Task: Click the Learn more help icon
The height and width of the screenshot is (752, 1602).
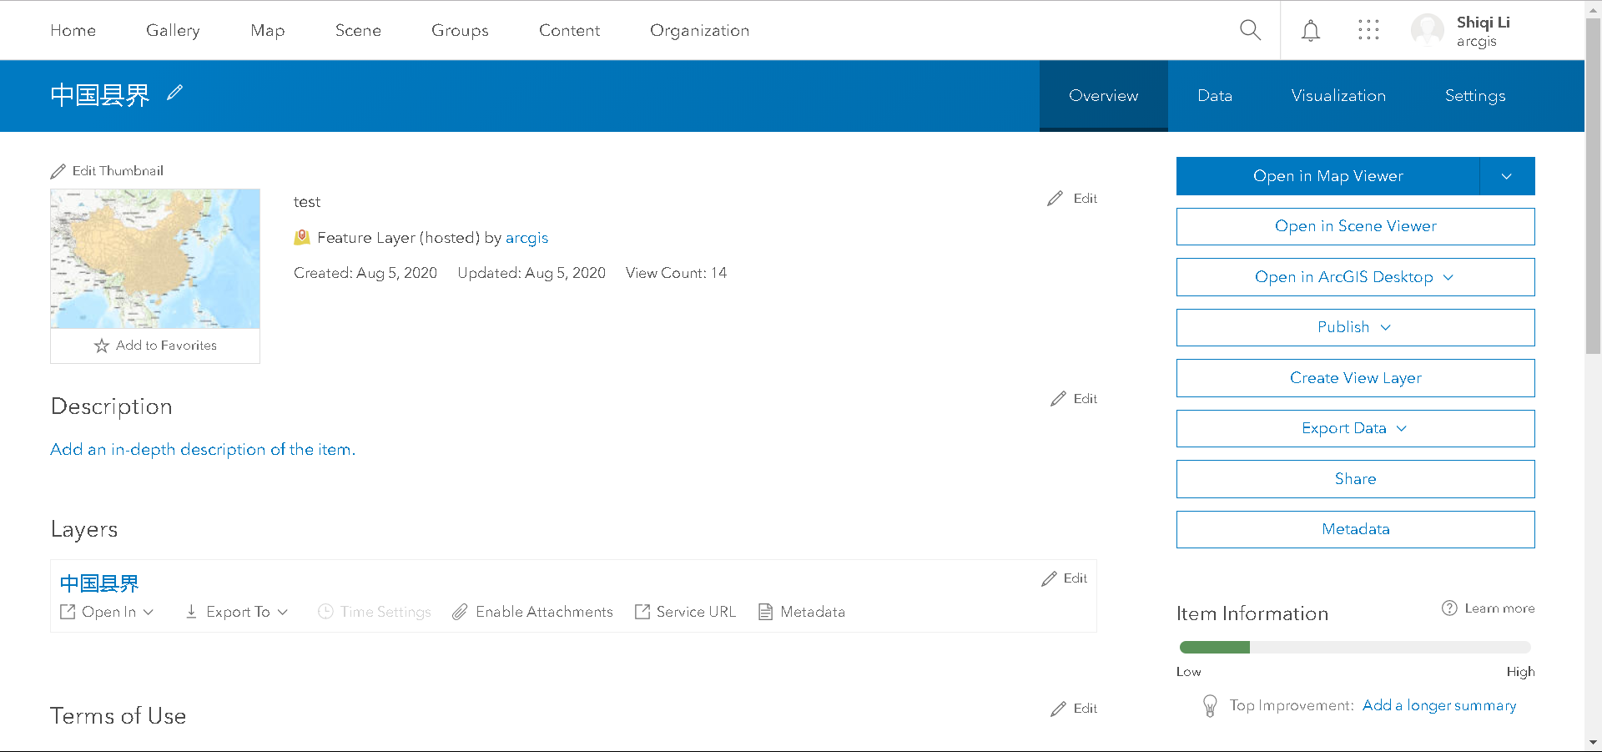Action: point(1449,608)
